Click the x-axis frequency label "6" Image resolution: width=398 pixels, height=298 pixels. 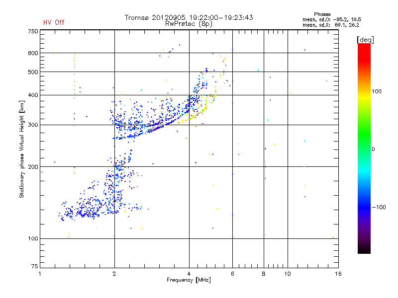pyautogui.click(x=232, y=274)
